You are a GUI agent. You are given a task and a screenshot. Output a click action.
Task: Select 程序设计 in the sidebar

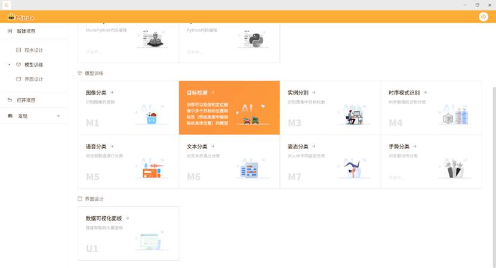click(x=33, y=51)
